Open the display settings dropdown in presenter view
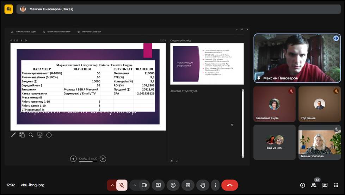 tap(58, 32)
